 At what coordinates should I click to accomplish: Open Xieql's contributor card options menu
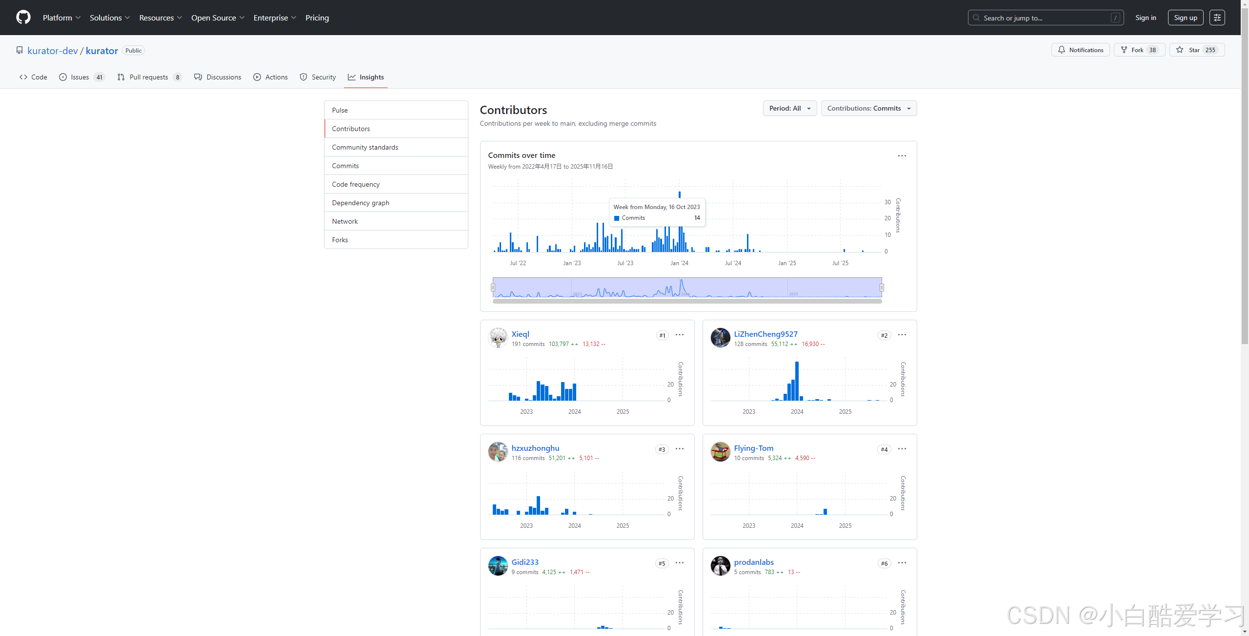pos(679,335)
